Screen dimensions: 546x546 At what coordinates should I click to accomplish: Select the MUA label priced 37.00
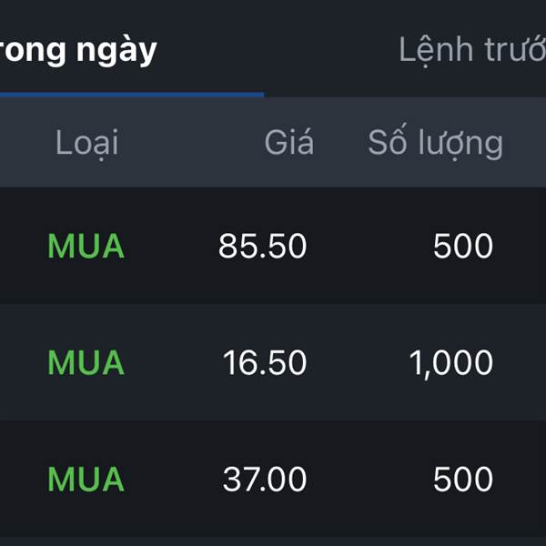point(86,480)
